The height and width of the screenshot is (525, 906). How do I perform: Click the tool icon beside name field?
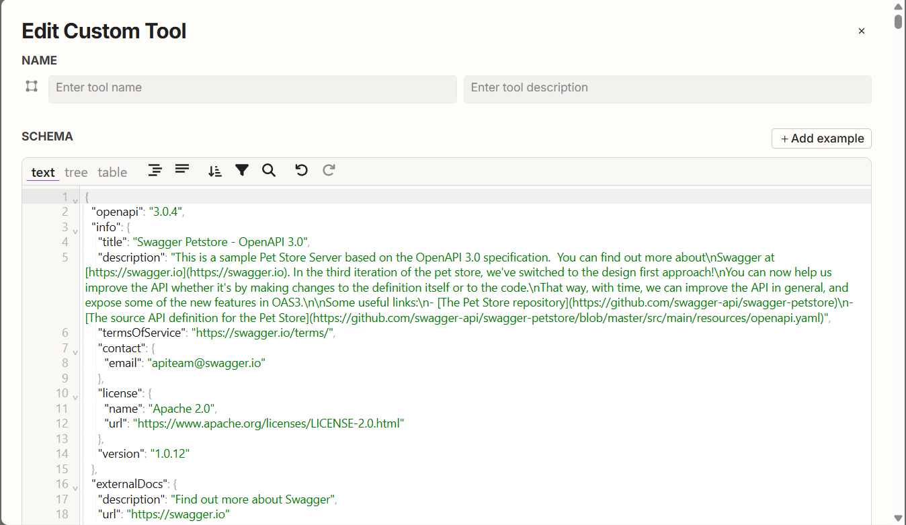[x=32, y=86]
